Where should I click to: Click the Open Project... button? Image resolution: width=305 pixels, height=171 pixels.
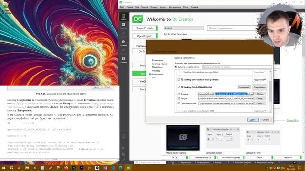[x=145, y=36]
